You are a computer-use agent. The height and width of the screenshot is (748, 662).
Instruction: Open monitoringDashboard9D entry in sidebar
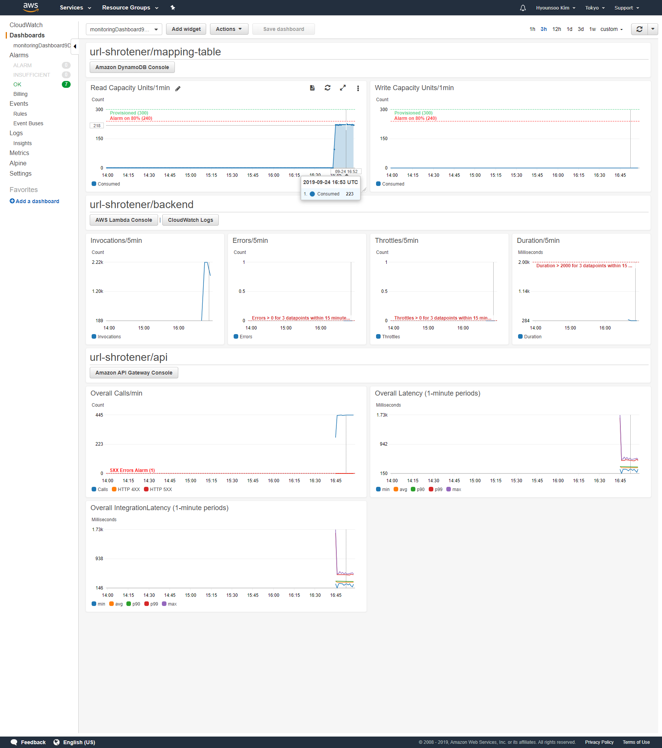42,45
